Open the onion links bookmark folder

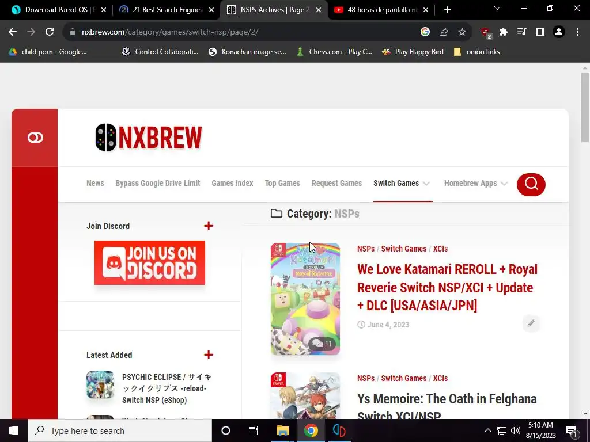pyautogui.click(x=476, y=52)
